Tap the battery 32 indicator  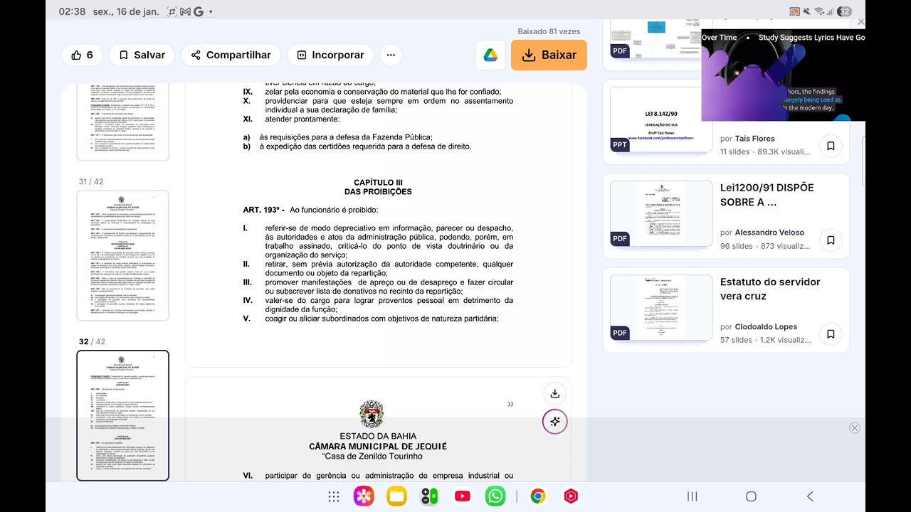tap(844, 11)
